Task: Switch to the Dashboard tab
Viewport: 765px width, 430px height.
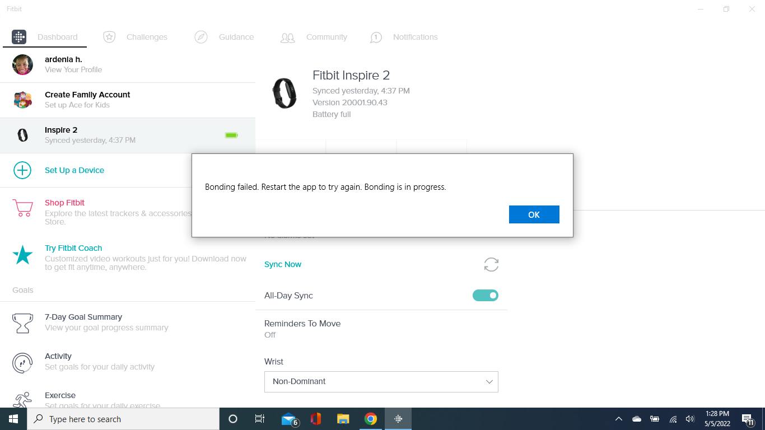Action: coord(57,37)
